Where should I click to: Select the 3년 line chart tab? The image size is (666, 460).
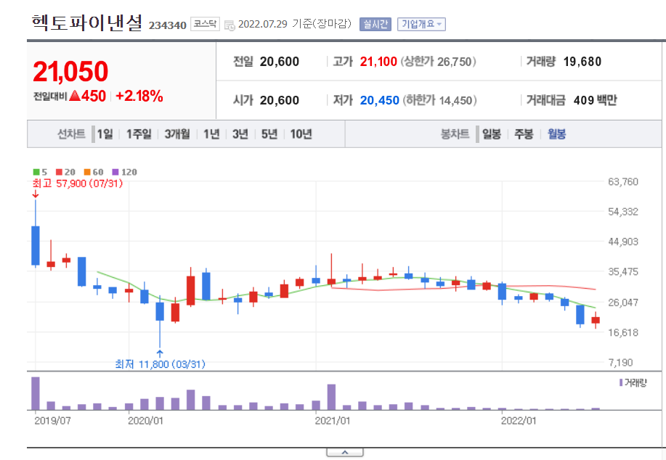point(240,134)
